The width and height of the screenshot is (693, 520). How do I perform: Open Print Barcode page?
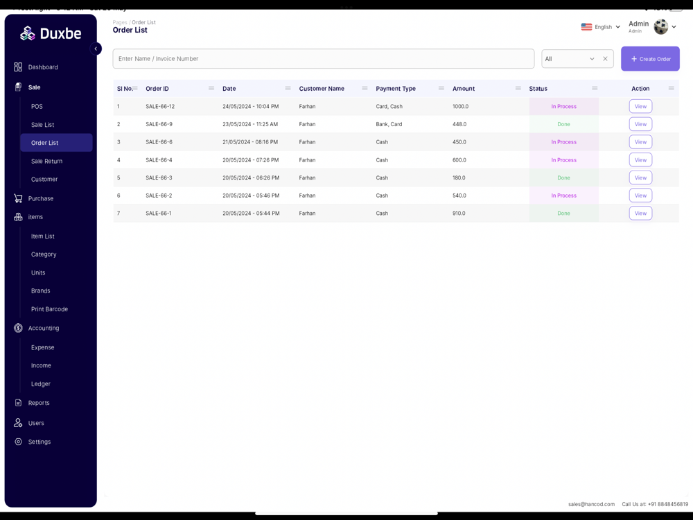pyautogui.click(x=49, y=309)
